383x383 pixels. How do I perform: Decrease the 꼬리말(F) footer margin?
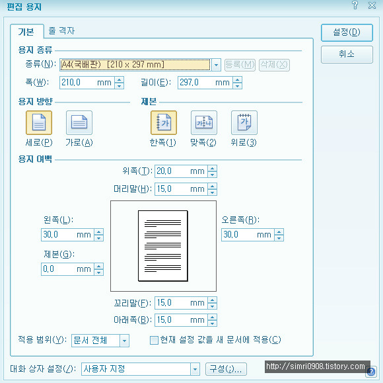pos(212,306)
